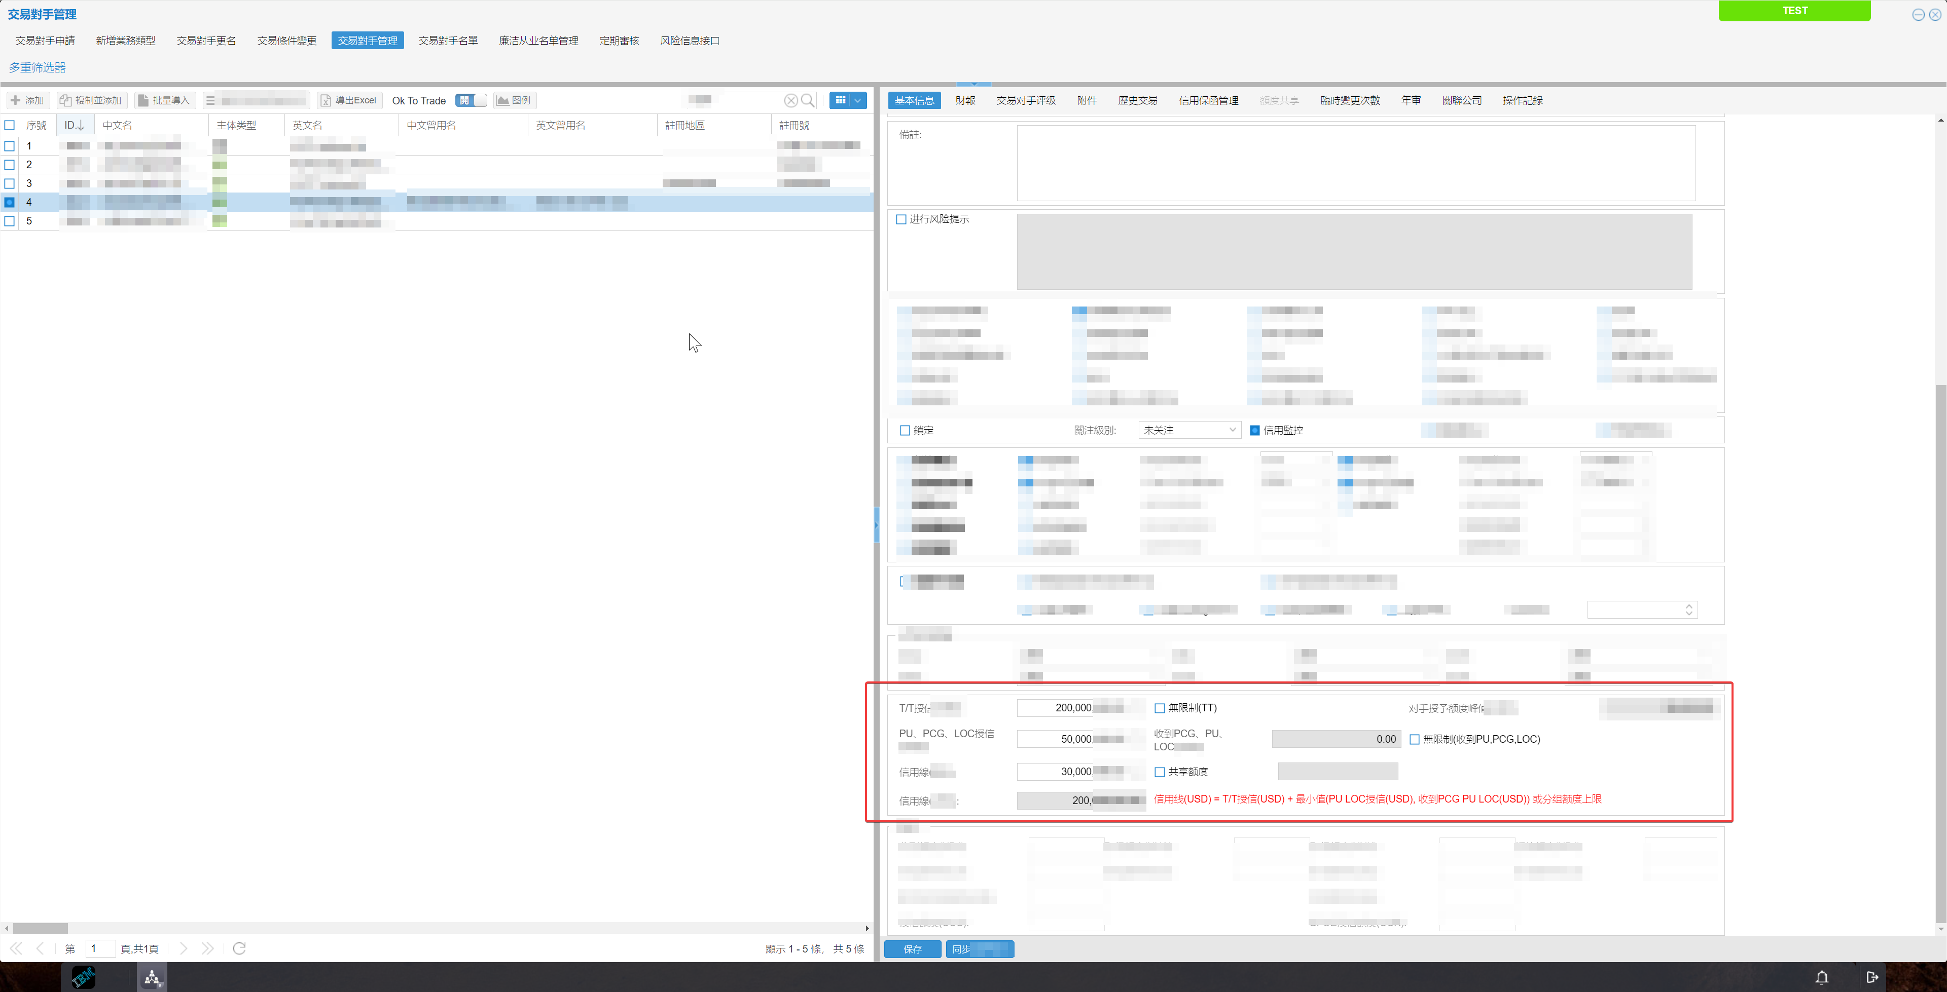Click the IBM icon in the taskbar
The height and width of the screenshot is (992, 1947).
[83, 977]
